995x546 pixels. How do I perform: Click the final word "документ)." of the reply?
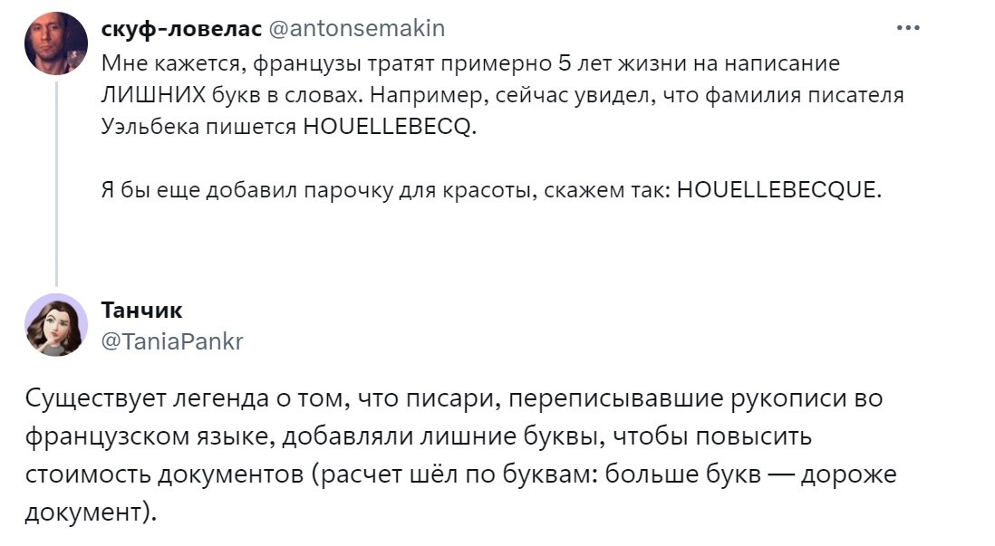(x=91, y=512)
